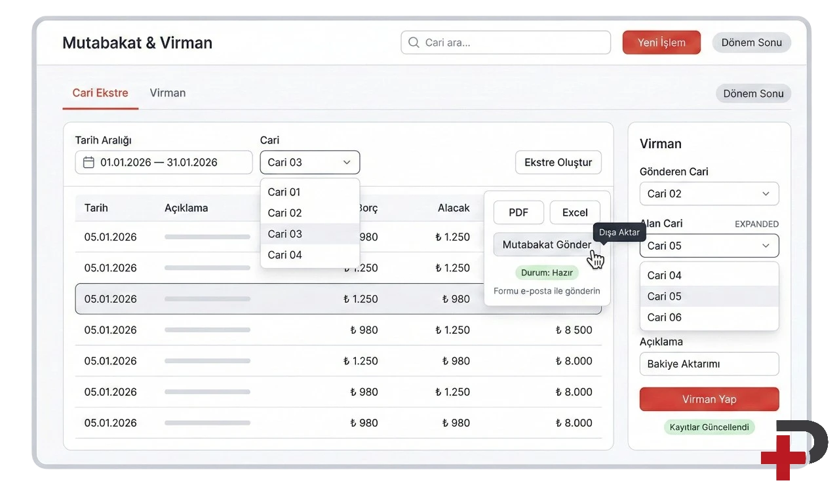This screenshot has height=489, width=839.
Task: Export as Excel
Action: point(575,212)
